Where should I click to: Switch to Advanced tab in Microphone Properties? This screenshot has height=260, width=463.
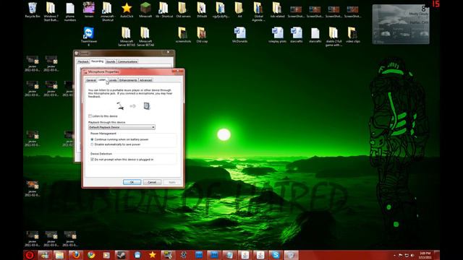point(145,80)
